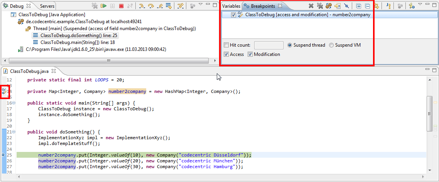Image resolution: width=439 pixels, height=182 pixels.
Task: Remove selected breakpoint with X icon
Action: pos(311,6)
